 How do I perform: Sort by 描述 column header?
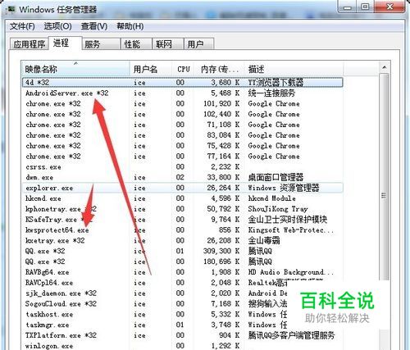coord(294,69)
